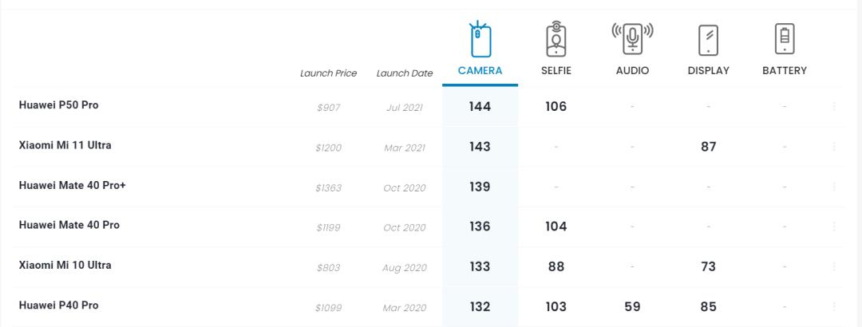Open three-dot options for Huawei P40 Pro

click(834, 306)
